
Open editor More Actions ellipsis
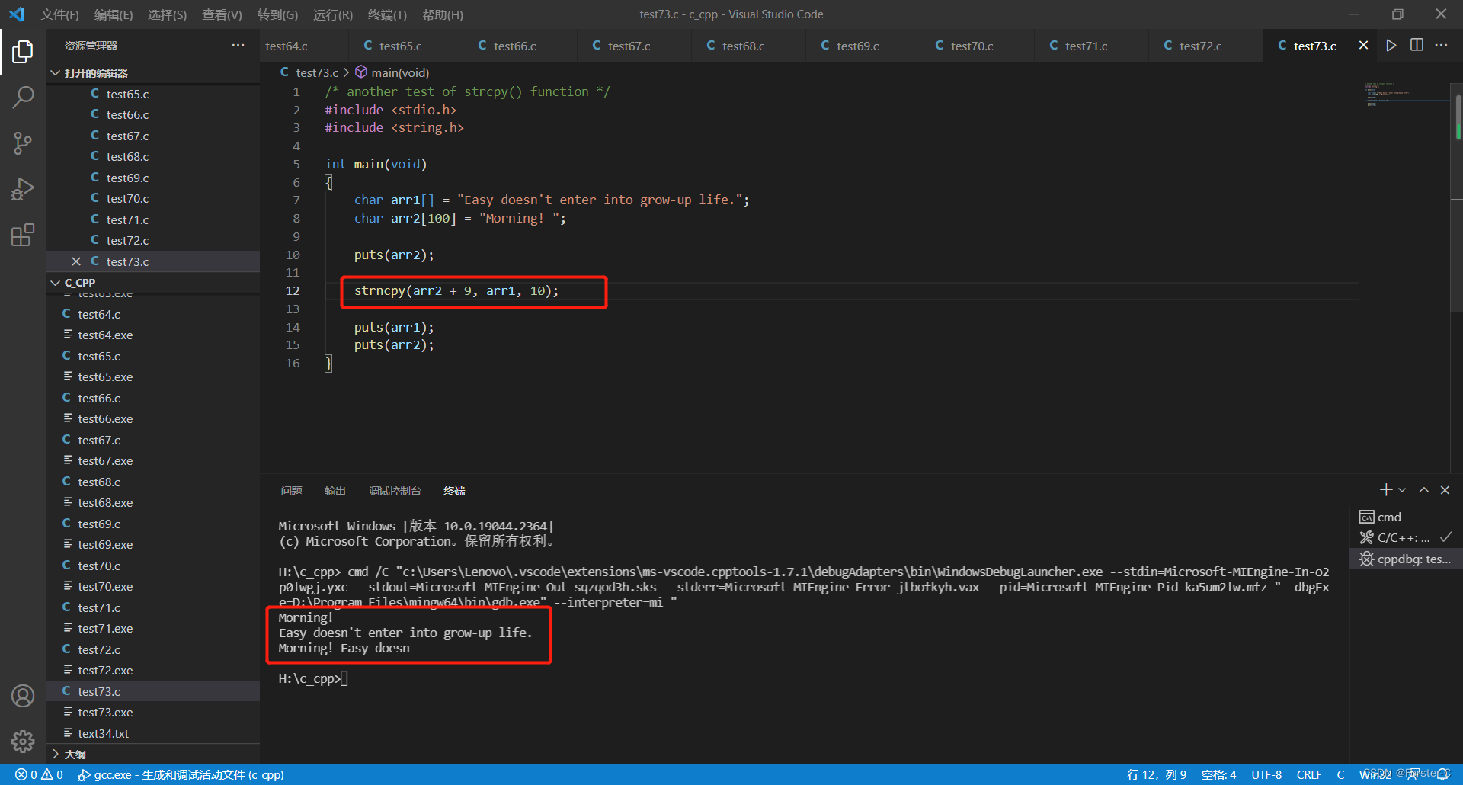pos(1442,46)
